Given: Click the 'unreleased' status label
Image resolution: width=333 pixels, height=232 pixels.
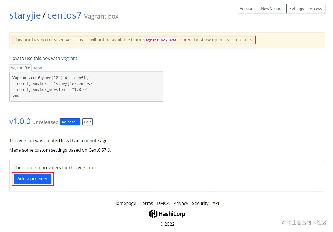Looking at the screenshot, I should [x=46, y=122].
